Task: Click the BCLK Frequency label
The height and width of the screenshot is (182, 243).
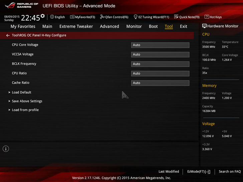Action: point(24,64)
